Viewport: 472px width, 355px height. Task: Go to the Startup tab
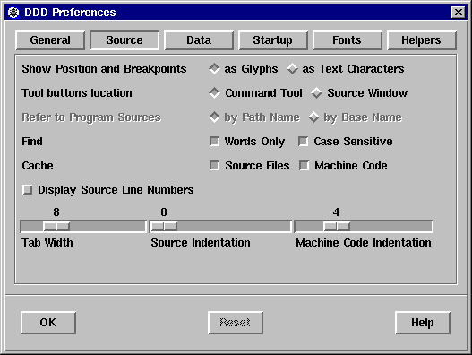[273, 40]
